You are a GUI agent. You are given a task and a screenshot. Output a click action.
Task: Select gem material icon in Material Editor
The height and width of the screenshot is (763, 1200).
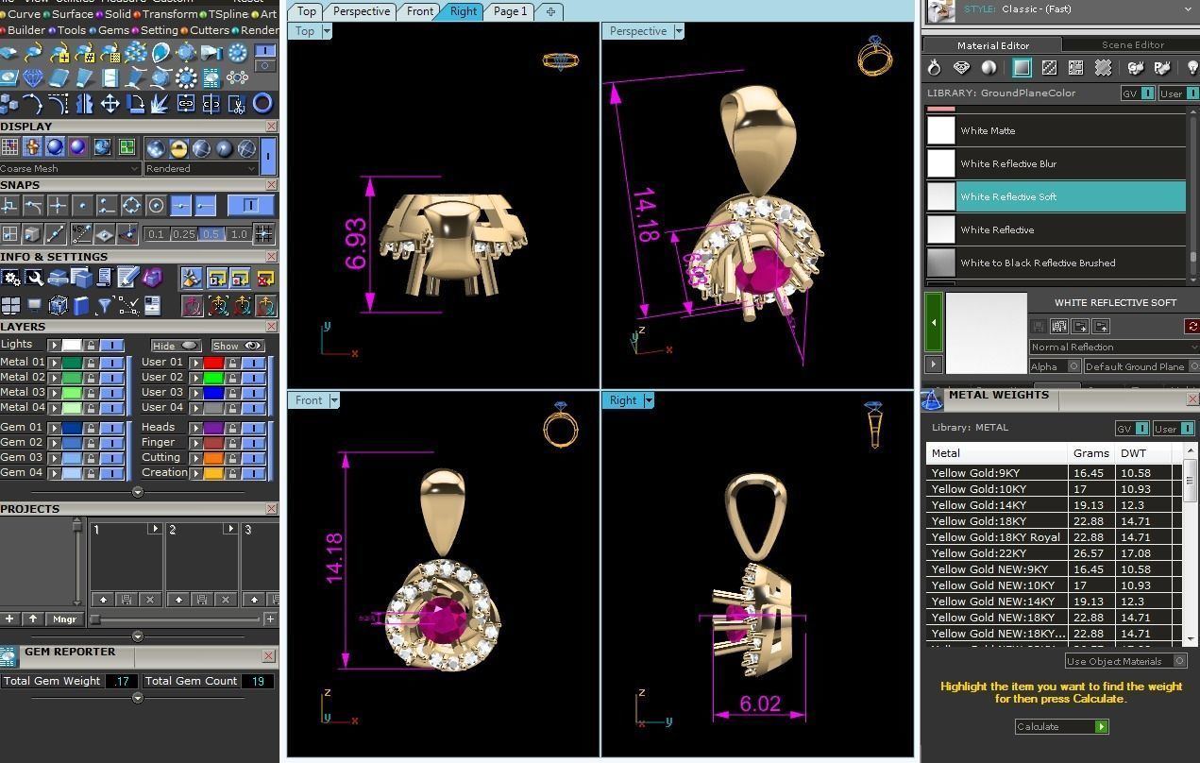(x=961, y=68)
